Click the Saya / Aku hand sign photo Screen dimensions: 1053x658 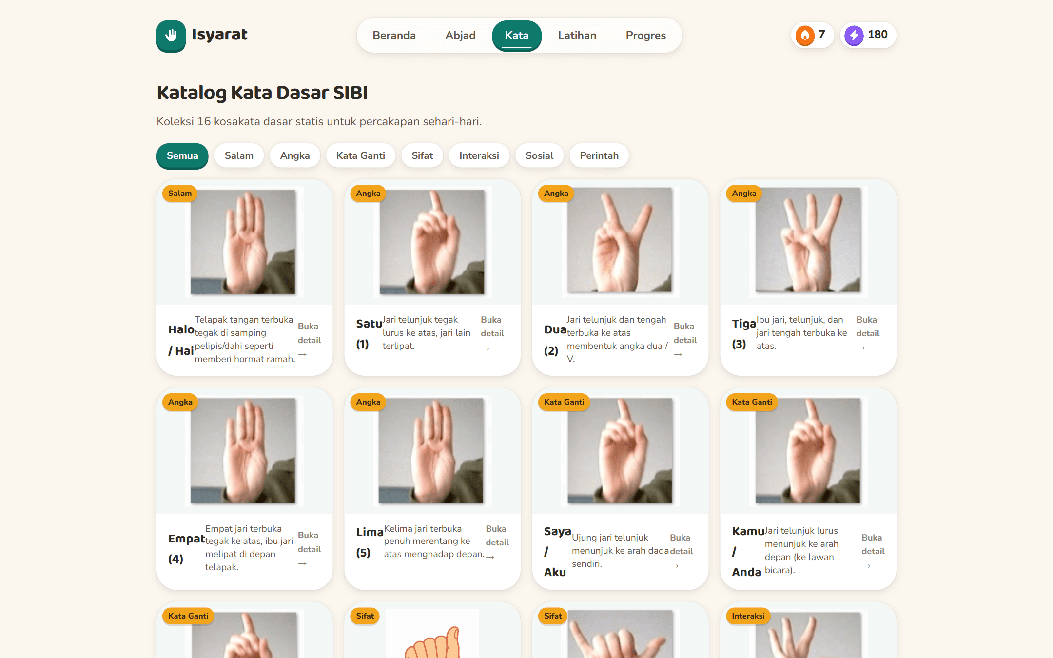(x=620, y=450)
